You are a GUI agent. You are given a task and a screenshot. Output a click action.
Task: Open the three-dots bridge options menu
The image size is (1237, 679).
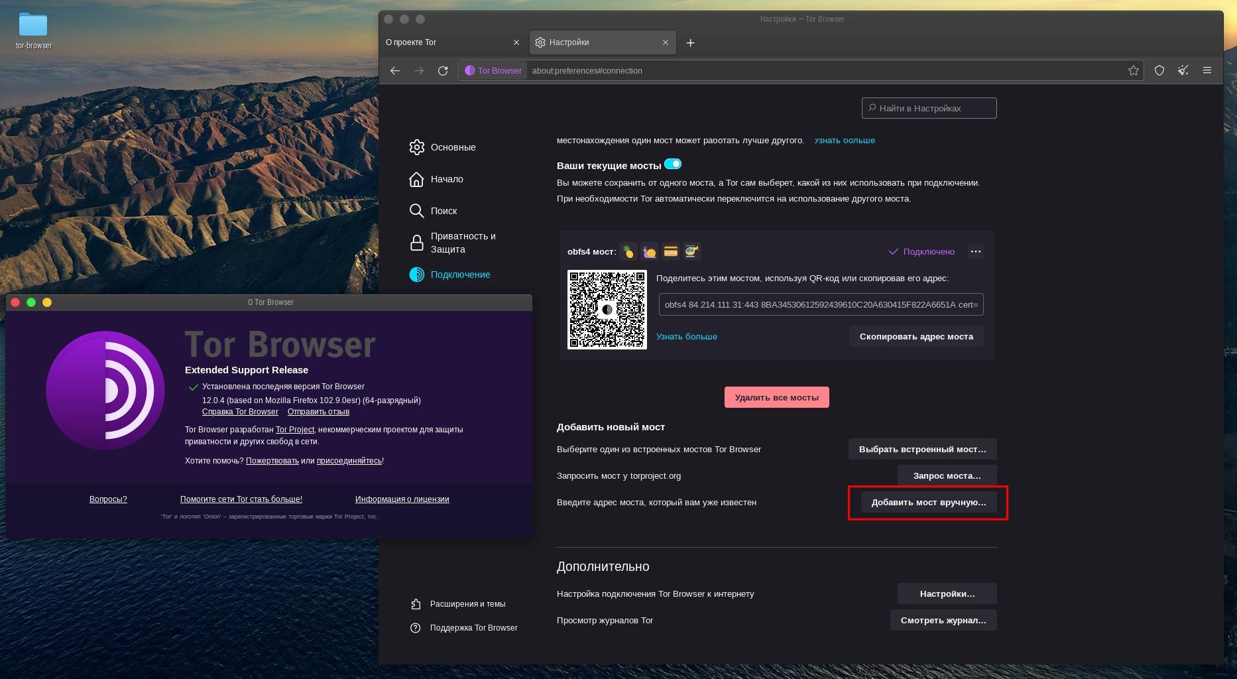click(x=976, y=251)
